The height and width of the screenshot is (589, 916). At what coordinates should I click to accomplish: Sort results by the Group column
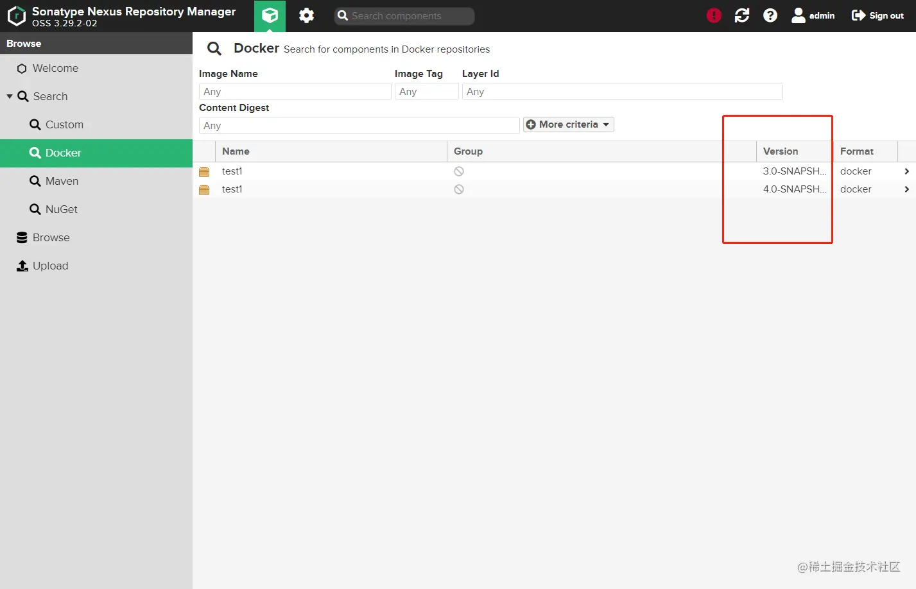tap(601, 151)
